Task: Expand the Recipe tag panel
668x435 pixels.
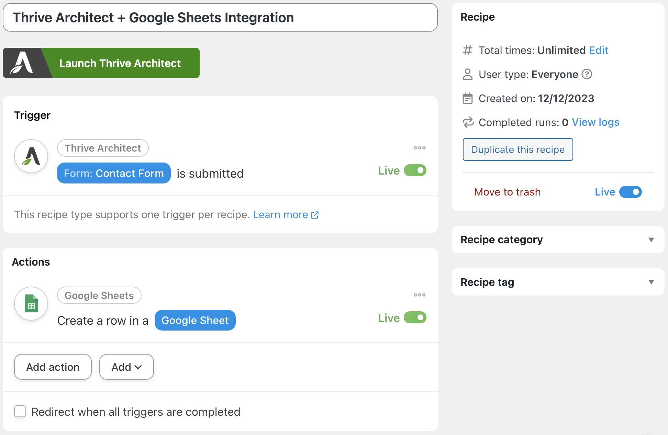Action: point(651,282)
